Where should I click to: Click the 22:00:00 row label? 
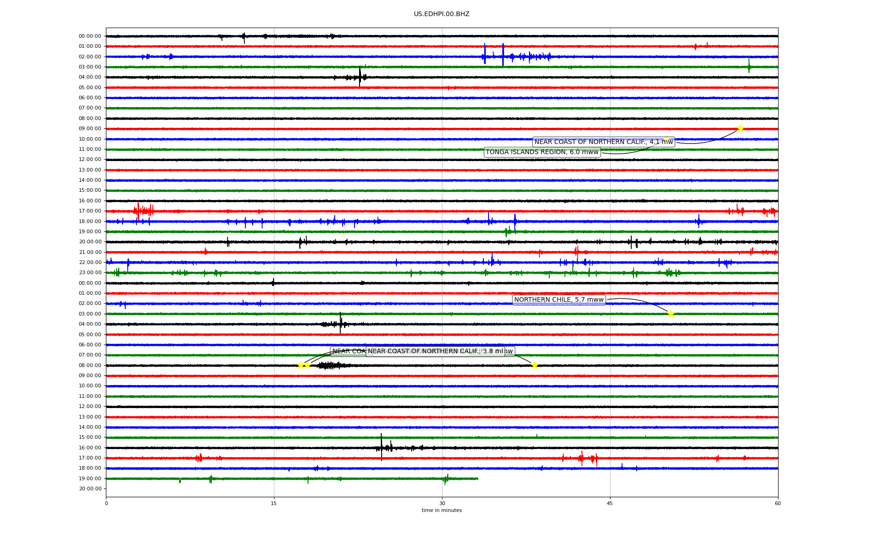point(90,262)
